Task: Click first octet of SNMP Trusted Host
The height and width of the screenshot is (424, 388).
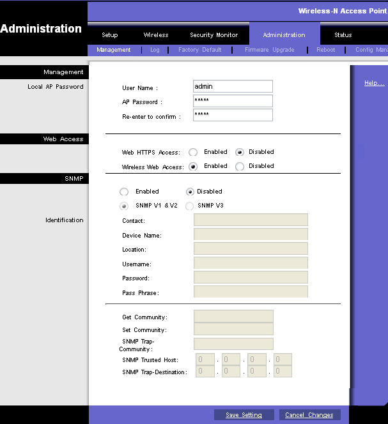Action: [205, 360]
